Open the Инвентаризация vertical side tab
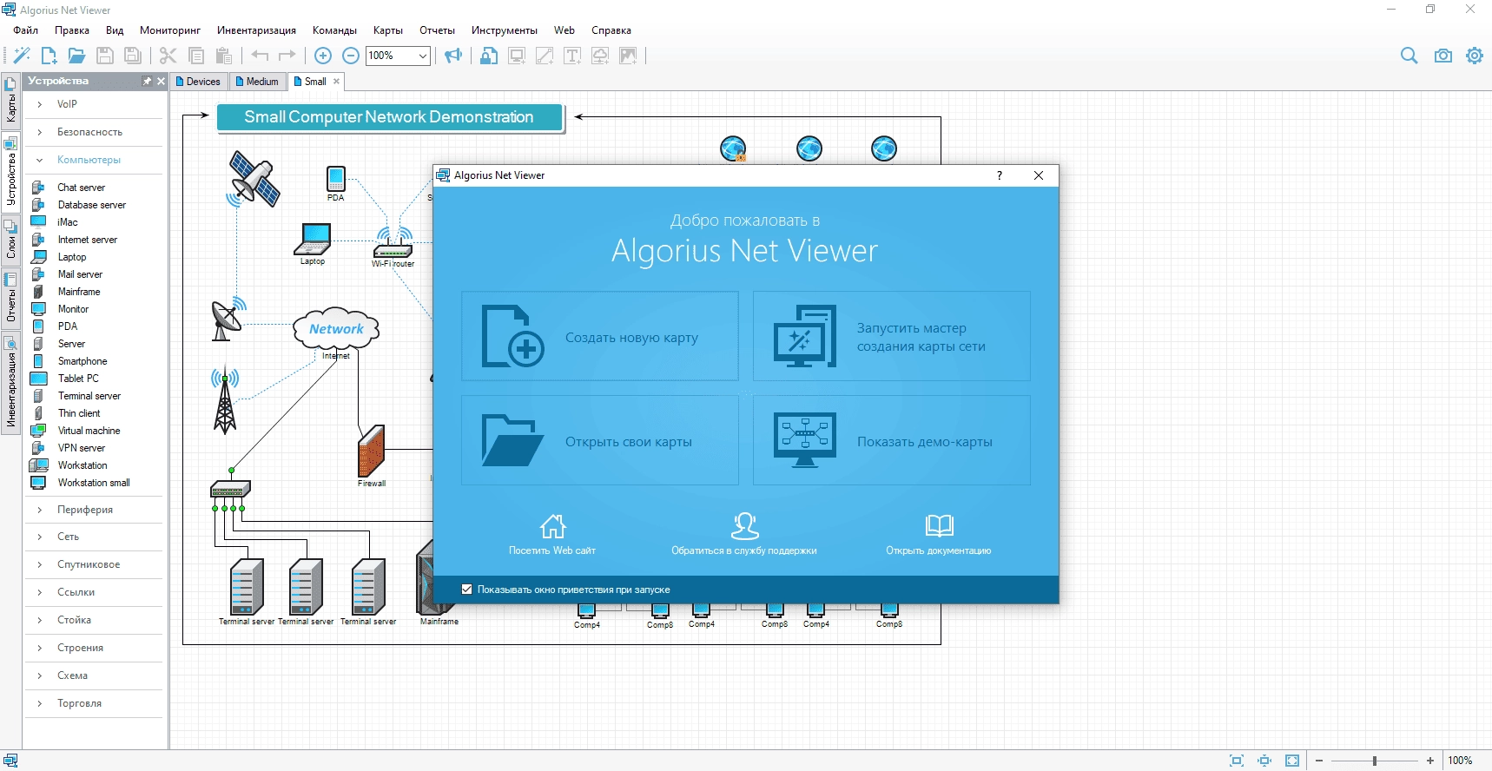The height and width of the screenshot is (771, 1492). [x=10, y=383]
